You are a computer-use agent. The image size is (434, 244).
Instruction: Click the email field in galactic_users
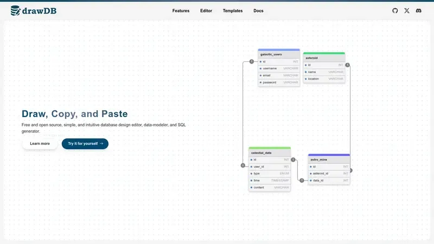[279, 75]
